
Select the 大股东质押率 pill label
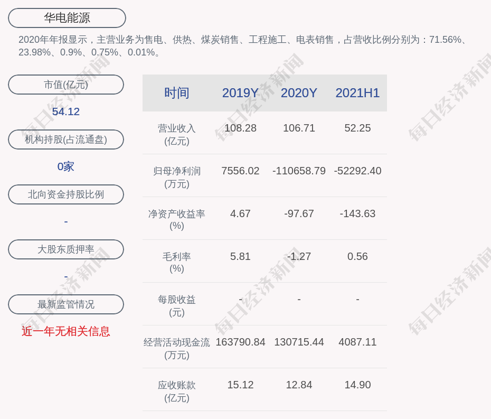(66, 249)
